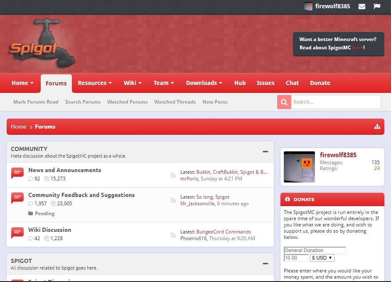Click Wiki Discussion forum icon

(x=17, y=233)
